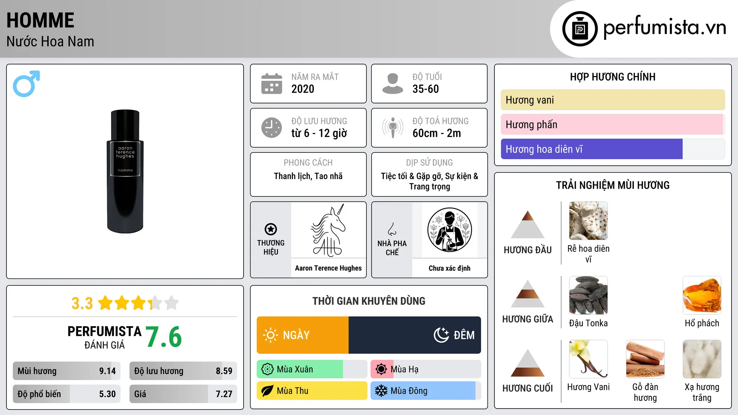Click the Ngày daytime segment
Screen dimensions: 738x415
(303, 335)
